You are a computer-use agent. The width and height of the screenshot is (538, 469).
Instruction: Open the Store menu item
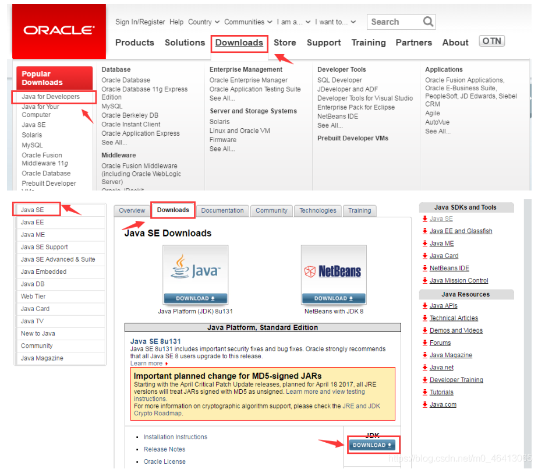click(285, 43)
